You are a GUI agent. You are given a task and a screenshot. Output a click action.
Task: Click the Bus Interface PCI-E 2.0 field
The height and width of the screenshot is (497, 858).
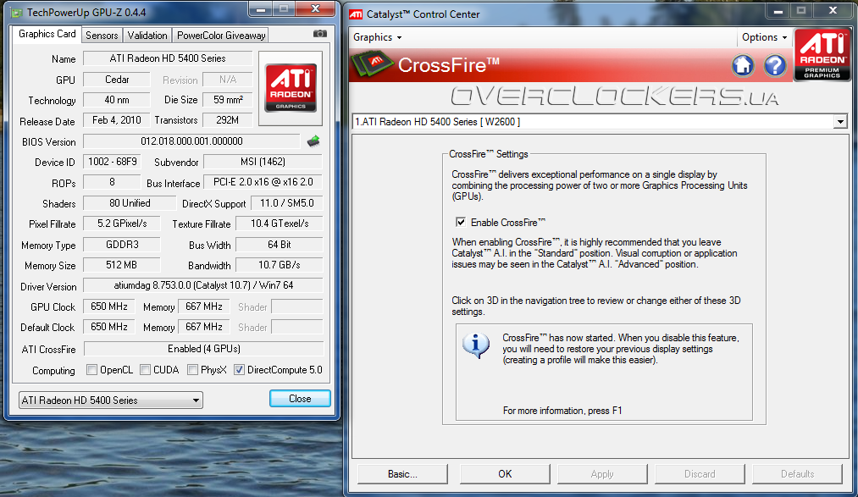pos(263,182)
